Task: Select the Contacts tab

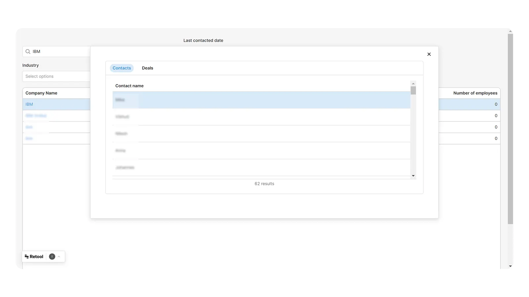Action: 122,68
